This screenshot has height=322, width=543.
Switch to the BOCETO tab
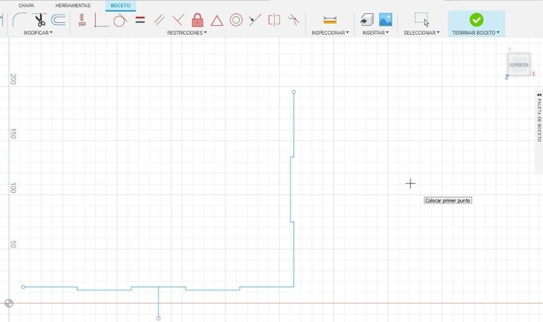[x=121, y=6]
